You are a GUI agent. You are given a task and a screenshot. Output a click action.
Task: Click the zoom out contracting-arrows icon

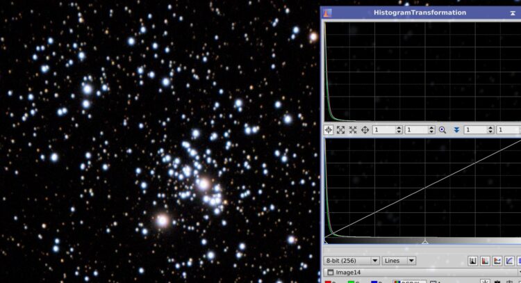[x=353, y=130]
